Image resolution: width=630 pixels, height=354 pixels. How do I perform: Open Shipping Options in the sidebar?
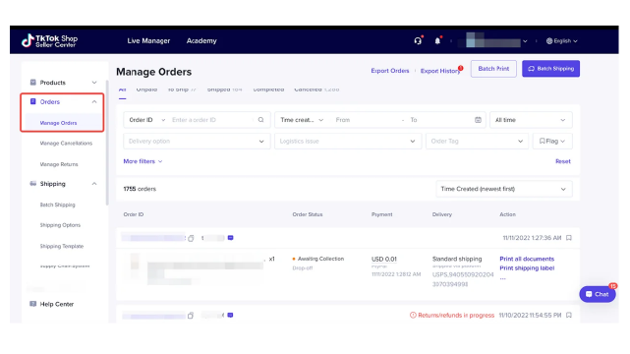click(x=60, y=225)
